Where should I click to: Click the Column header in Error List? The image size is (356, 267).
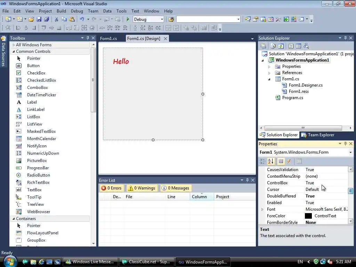(202, 197)
